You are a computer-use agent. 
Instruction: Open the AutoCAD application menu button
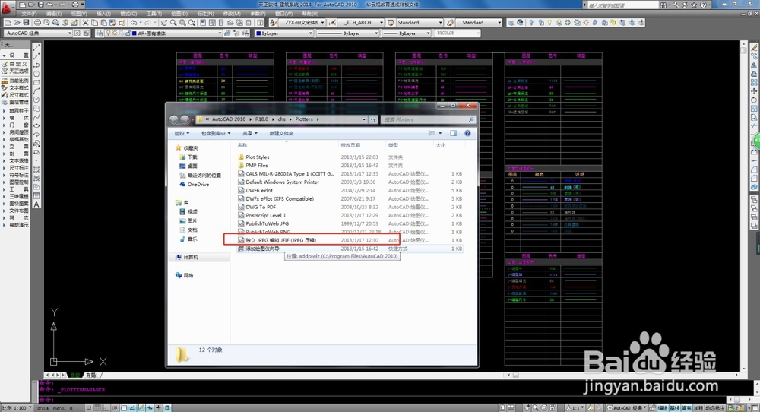[6, 7]
